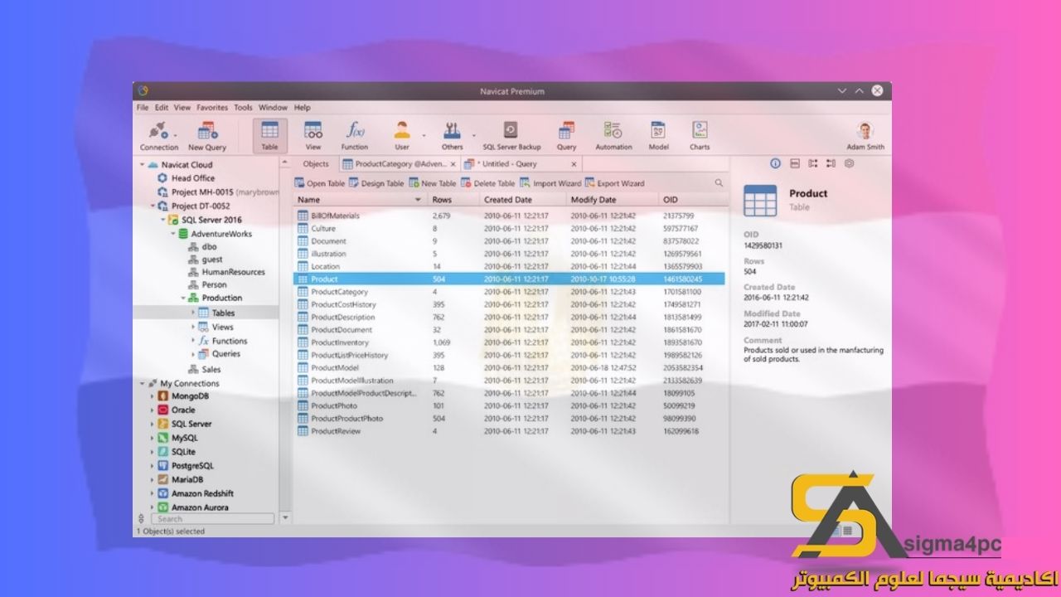Select the BillOfMaterials table row
Viewport: 1061px width, 597px height.
point(510,216)
